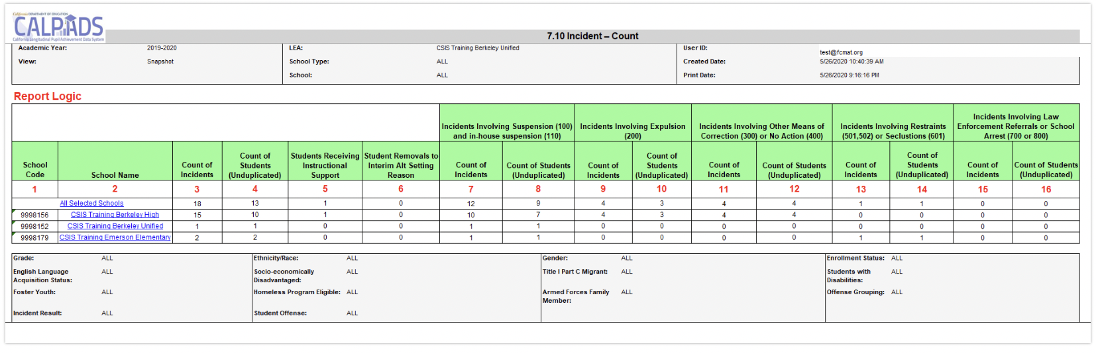
Task: Click the Students with Disabilities label
Action: 849,276
